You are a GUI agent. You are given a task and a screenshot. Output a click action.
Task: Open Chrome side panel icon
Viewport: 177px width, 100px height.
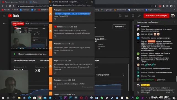(167, 6)
